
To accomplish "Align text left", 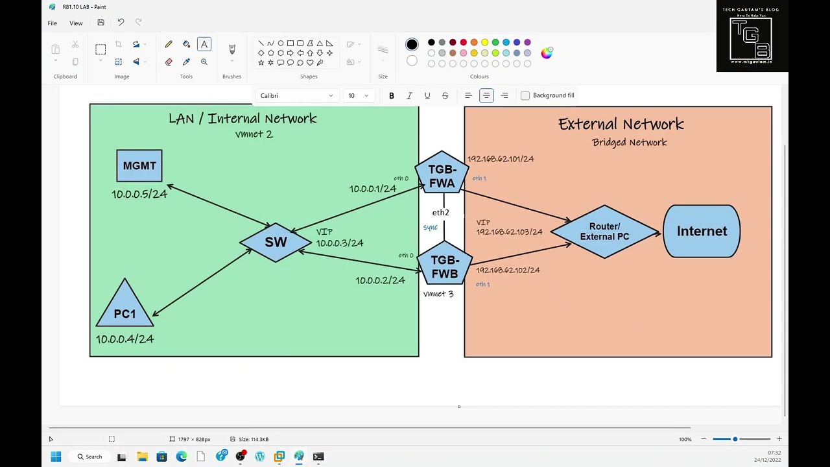I will pyautogui.click(x=468, y=95).
